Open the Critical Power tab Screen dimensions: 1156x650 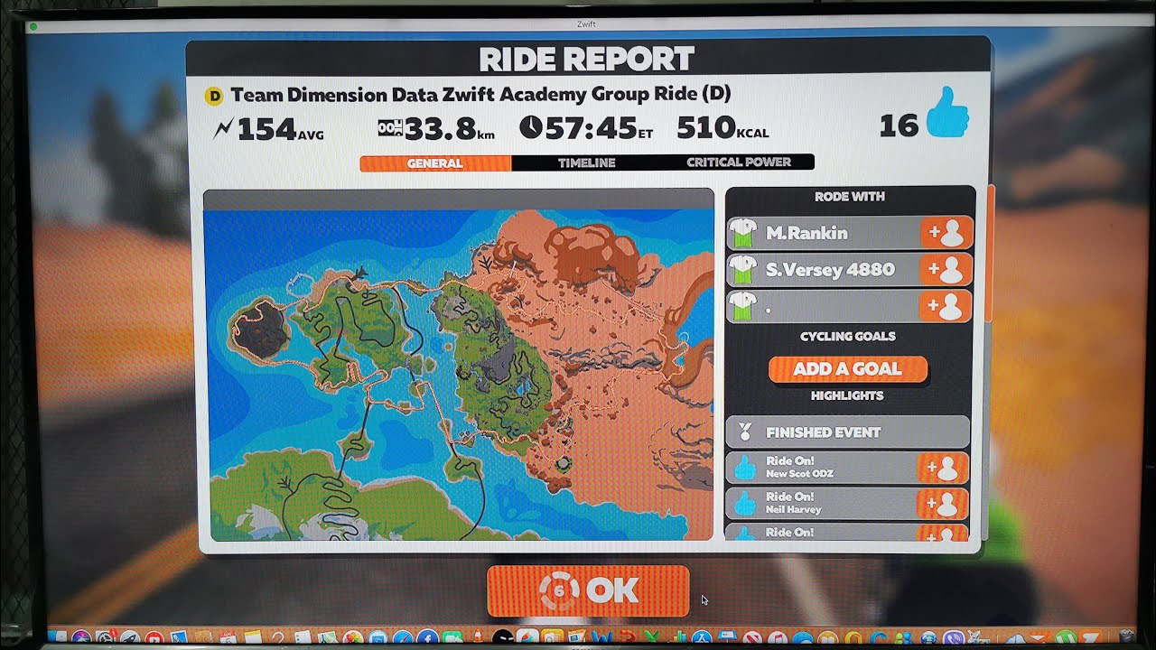(x=738, y=162)
